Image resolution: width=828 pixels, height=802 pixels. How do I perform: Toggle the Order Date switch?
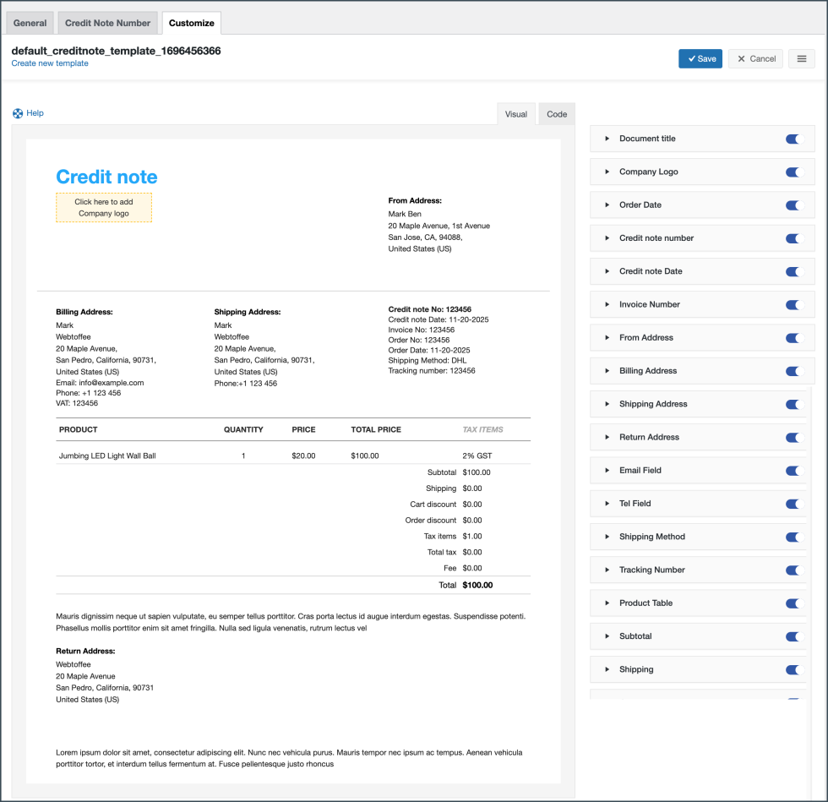795,205
